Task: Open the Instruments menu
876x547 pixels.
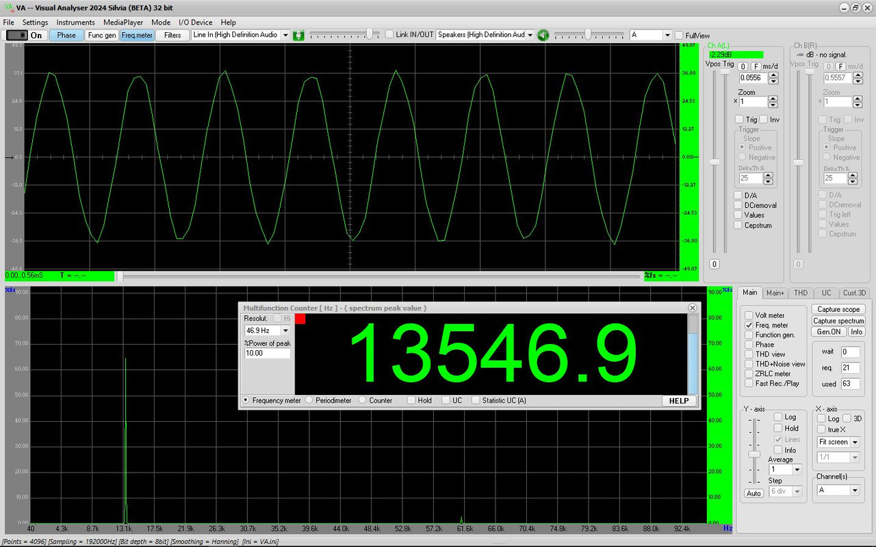Action: 75,23
